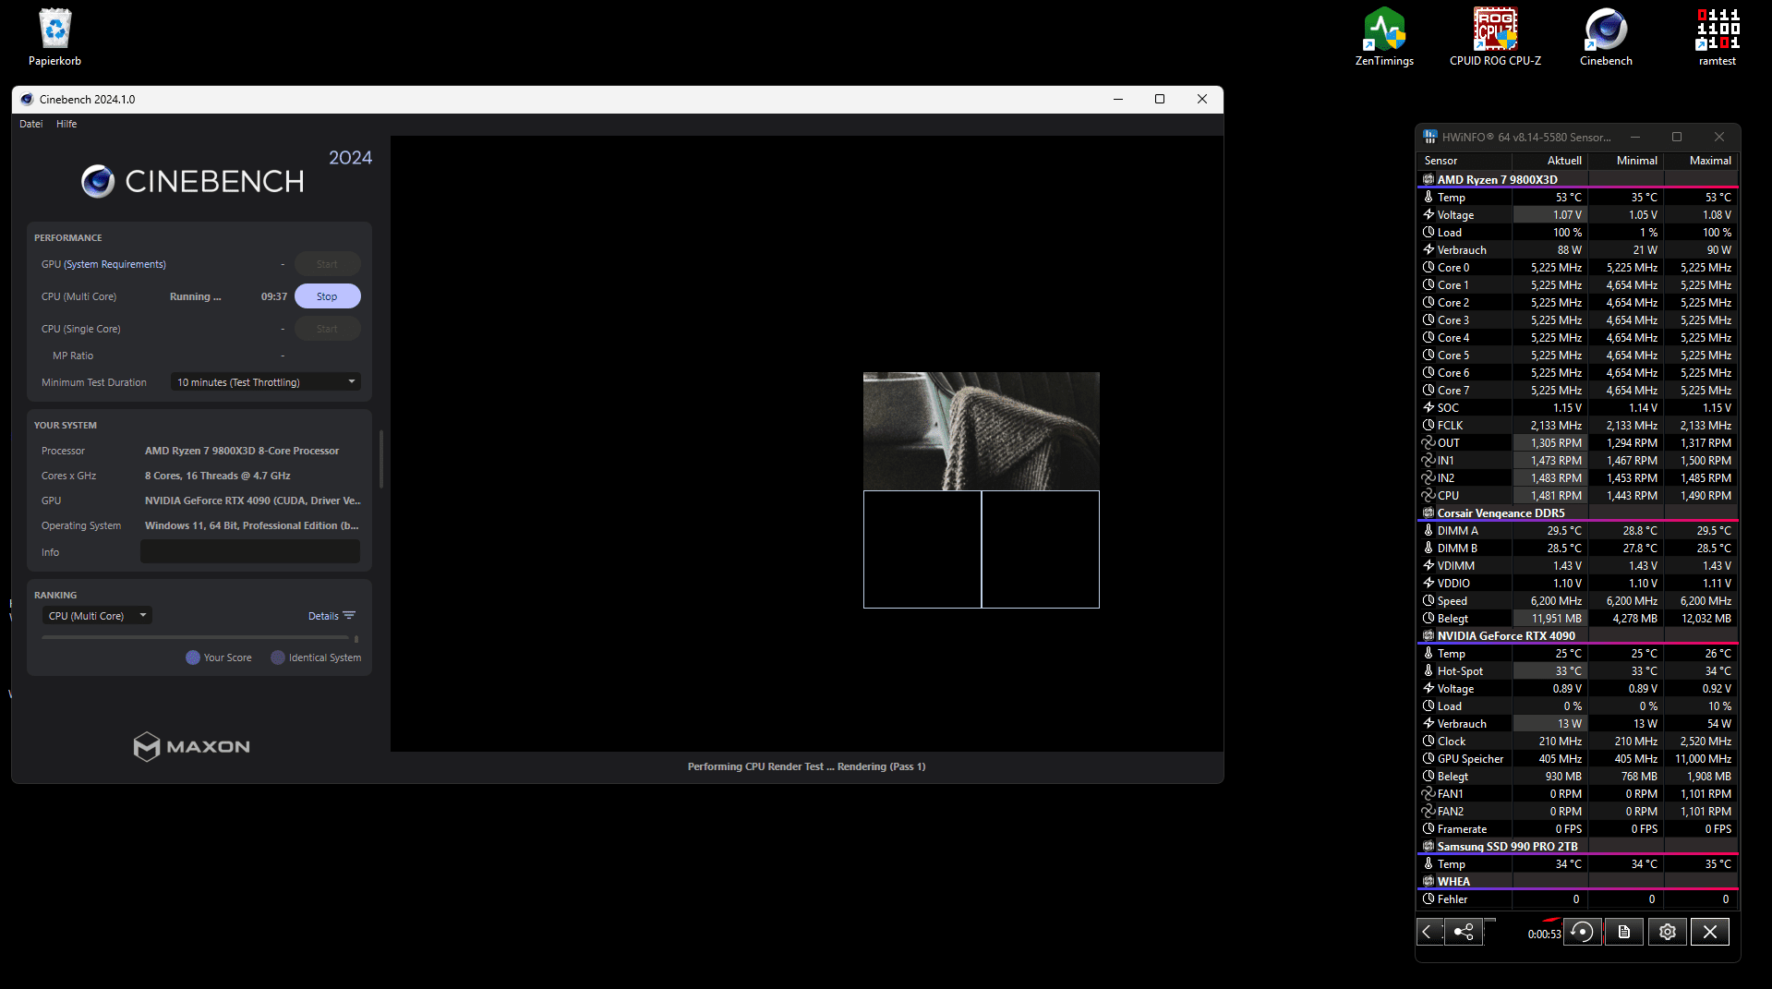The width and height of the screenshot is (1772, 989).
Task: Click the Minimal column header
Action: click(1625, 161)
